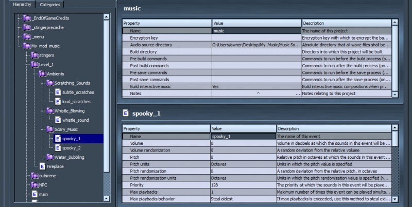Open the Max playbacks behavior value dropdown

pos(243,198)
